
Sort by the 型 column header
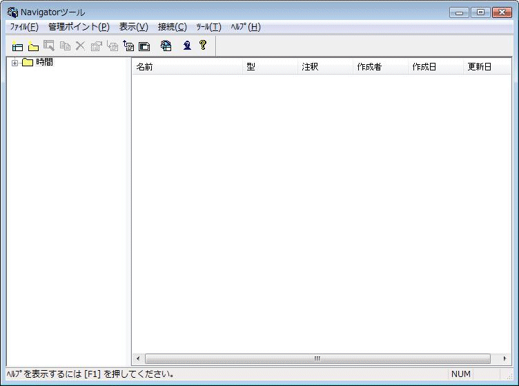pyautogui.click(x=270, y=67)
